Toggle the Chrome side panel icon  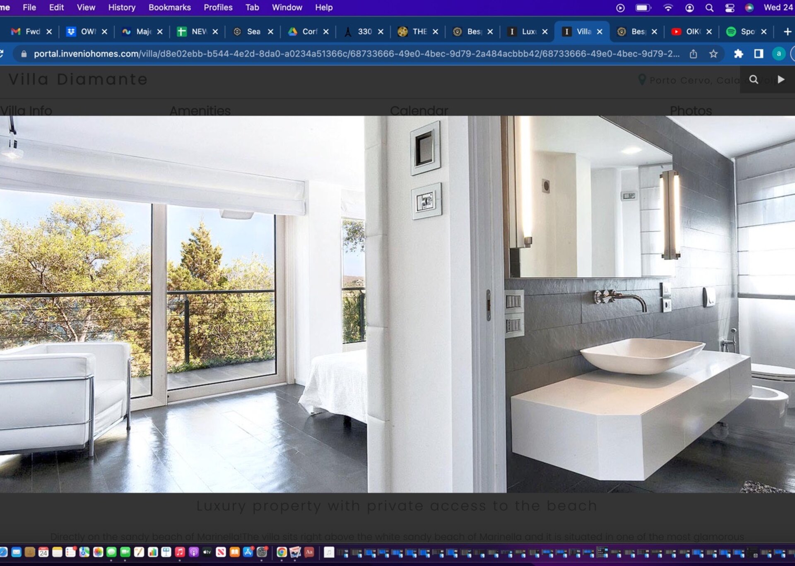point(758,54)
